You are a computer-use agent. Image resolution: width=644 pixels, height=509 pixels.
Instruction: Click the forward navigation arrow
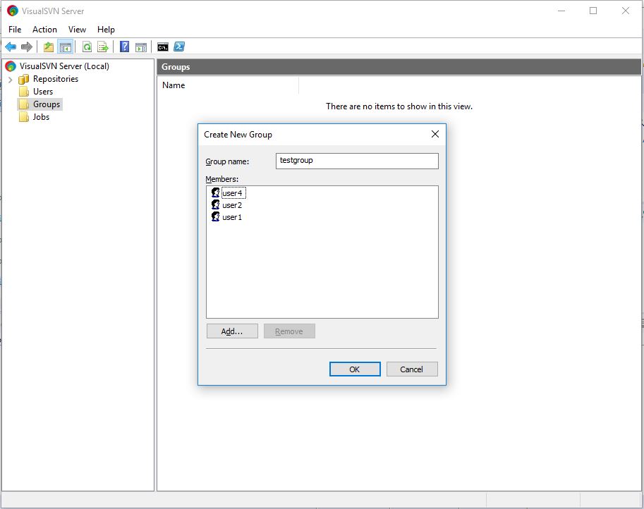click(x=27, y=47)
